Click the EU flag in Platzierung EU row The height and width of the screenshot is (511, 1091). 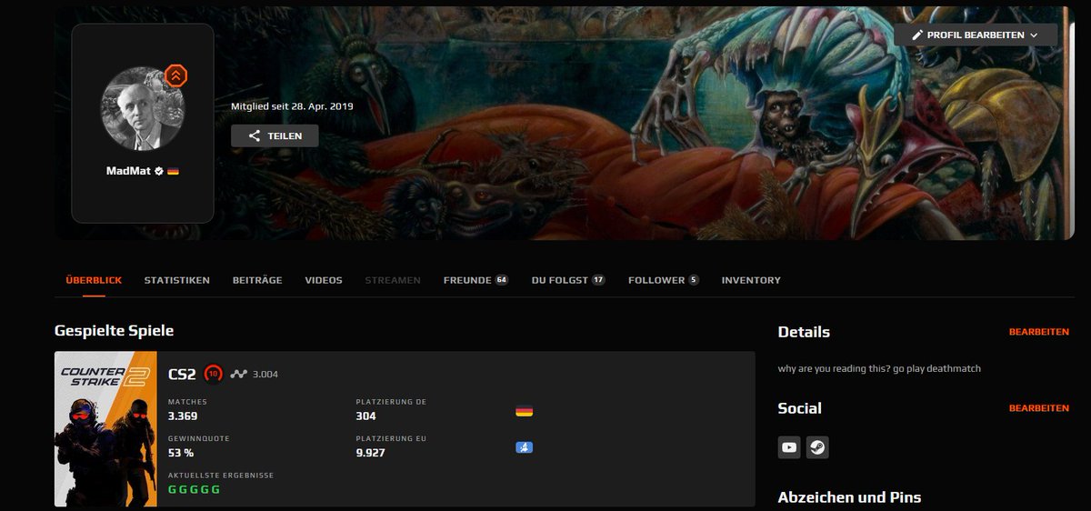(524, 447)
